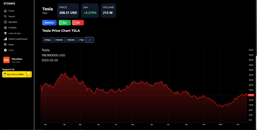This screenshot has width=257, height=130.
Task: Click the VOLUME 213 M card
Action: [x=108, y=11]
